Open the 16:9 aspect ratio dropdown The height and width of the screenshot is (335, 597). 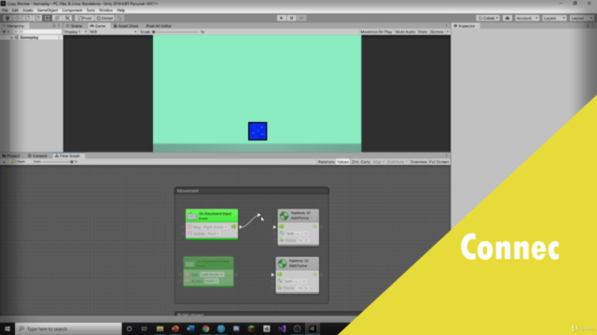pyautogui.click(x=113, y=32)
